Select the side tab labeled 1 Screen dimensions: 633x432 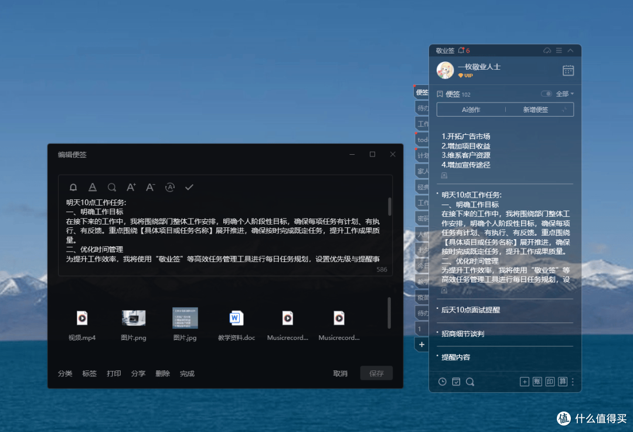pyautogui.click(x=422, y=329)
